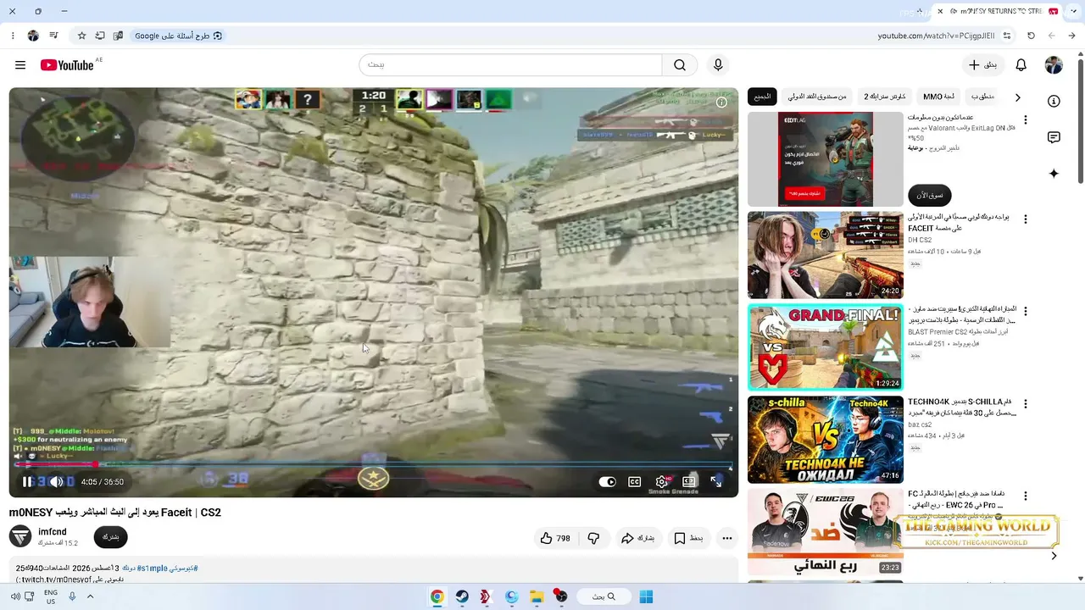
Task: Like the video with 798 likes
Action: pos(555,538)
